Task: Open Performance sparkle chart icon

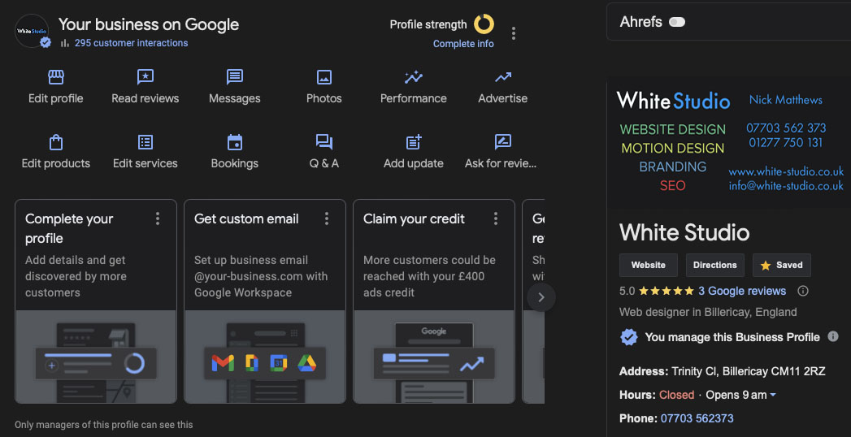Action: click(414, 77)
